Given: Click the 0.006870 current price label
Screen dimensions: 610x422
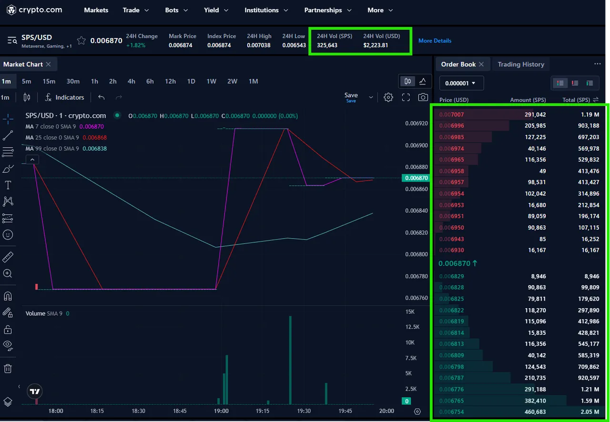Looking at the screenshot, I should (x=415, y=178).
